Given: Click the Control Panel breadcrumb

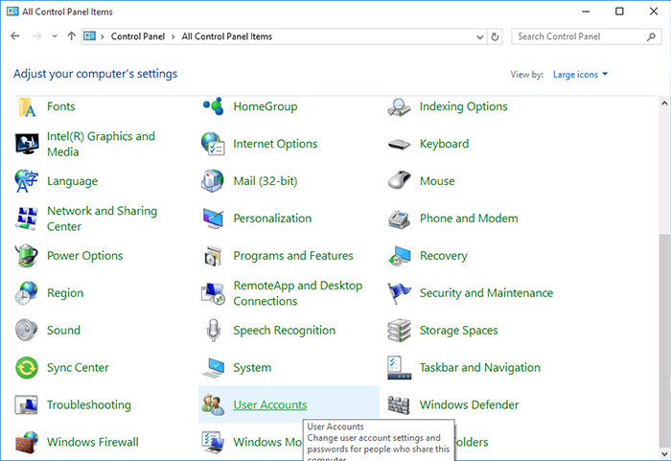Looking at the screenshot, I should point(138,36).
